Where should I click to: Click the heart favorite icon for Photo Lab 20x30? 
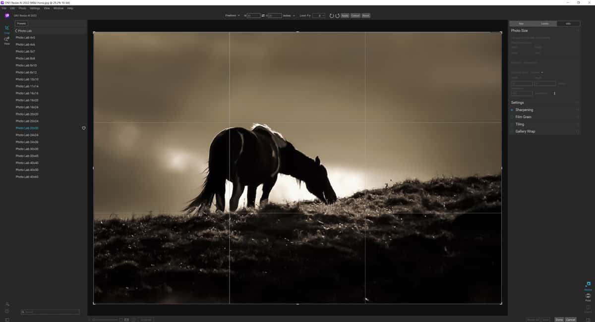pyautogui.click(x=84, y=128)
